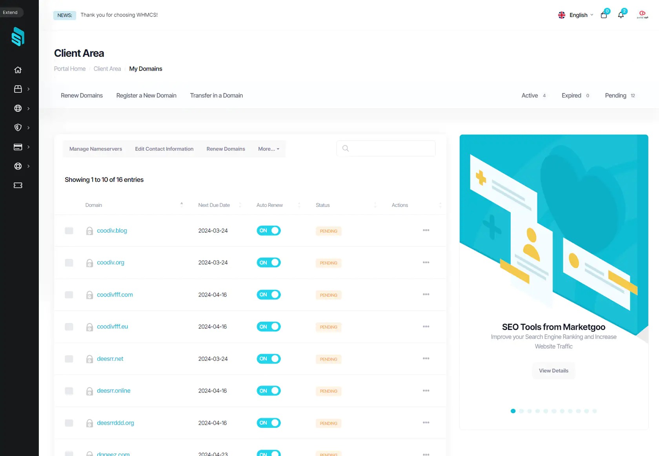Select the deesrr.net row checkbox
Image resolution: width=659 pixels, height=456 pixels.
coord(69,359)
